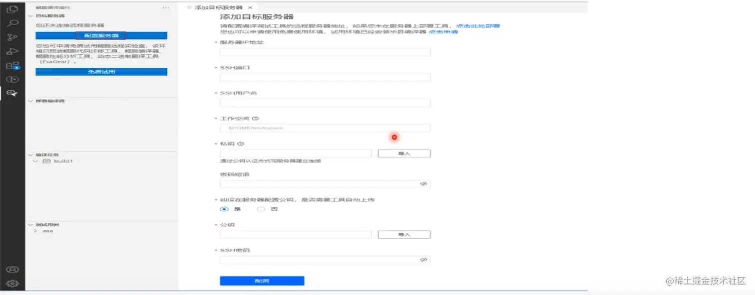
Task: Select build1 in 编译任务 tree
Action: 63,161
